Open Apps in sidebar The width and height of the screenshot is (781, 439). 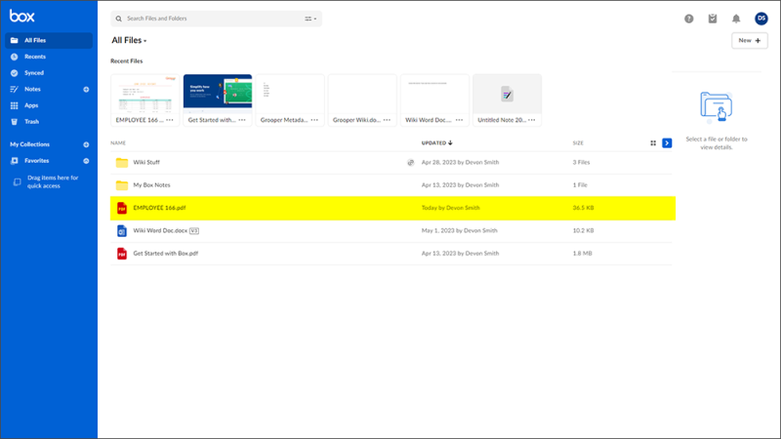click(x=31, y=105)
